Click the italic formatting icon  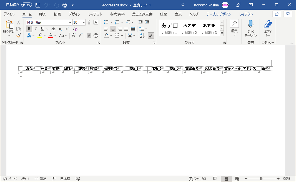[36, 29]
